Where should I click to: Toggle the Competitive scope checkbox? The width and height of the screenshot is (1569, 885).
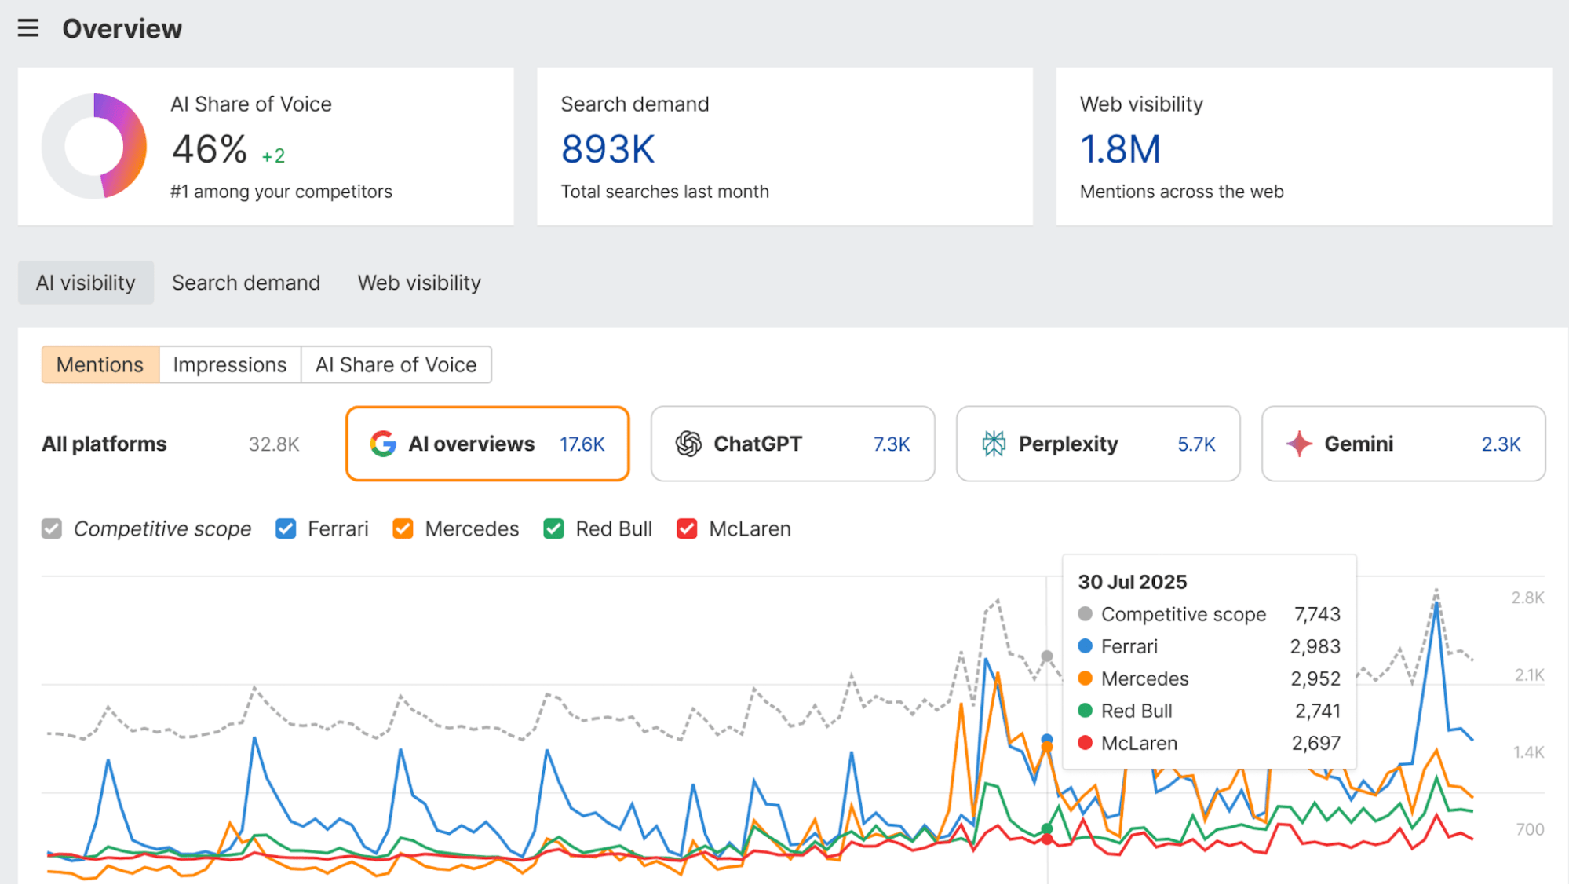point(51,528)
